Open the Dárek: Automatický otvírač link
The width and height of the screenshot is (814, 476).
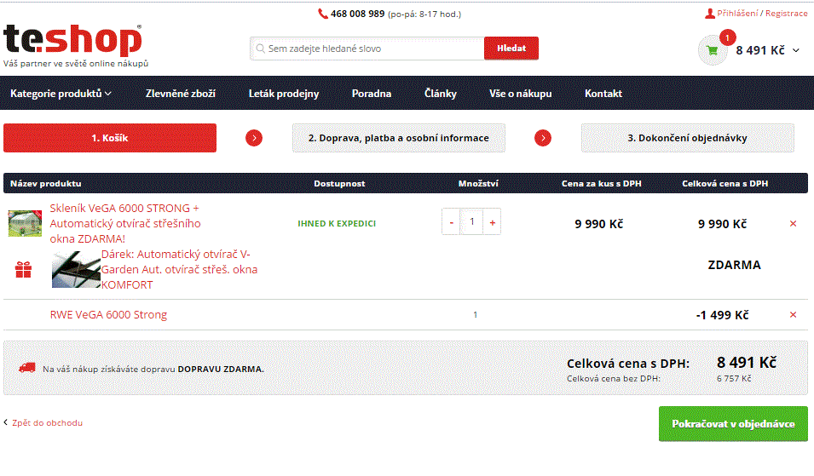[179, 270]
